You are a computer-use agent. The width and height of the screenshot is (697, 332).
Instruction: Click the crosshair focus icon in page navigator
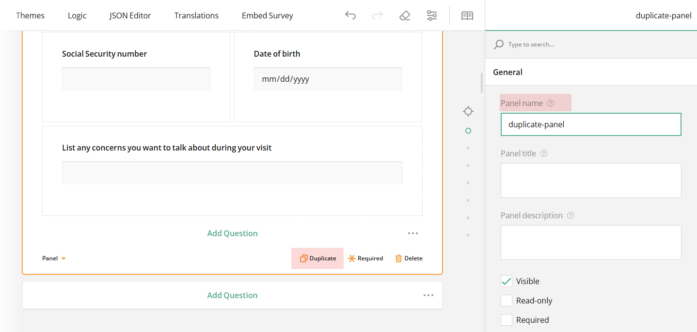468,111
